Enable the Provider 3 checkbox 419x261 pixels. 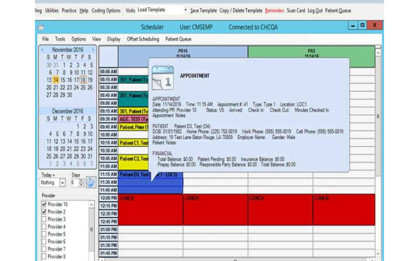click(x=44, y=219)
